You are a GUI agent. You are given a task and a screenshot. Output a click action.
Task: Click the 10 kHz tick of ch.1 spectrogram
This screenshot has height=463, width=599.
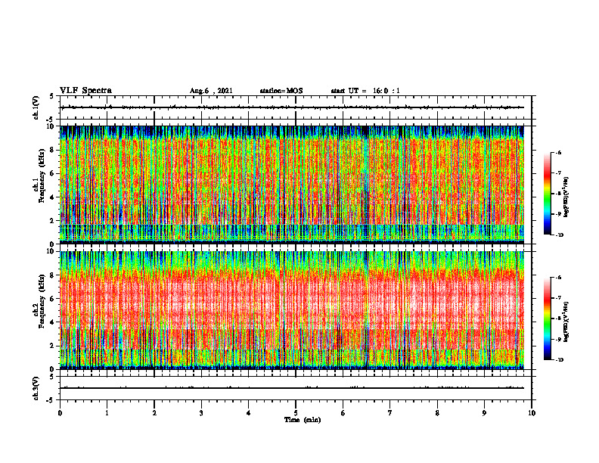click(x=51, y=126)
